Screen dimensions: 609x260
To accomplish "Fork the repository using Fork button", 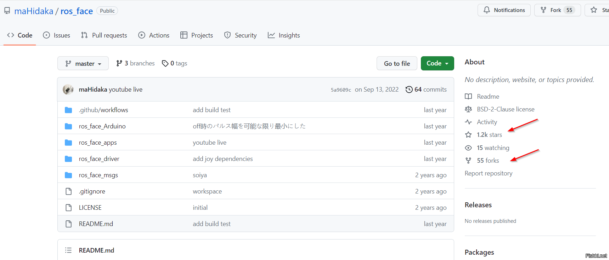I will tap(551, 10).
